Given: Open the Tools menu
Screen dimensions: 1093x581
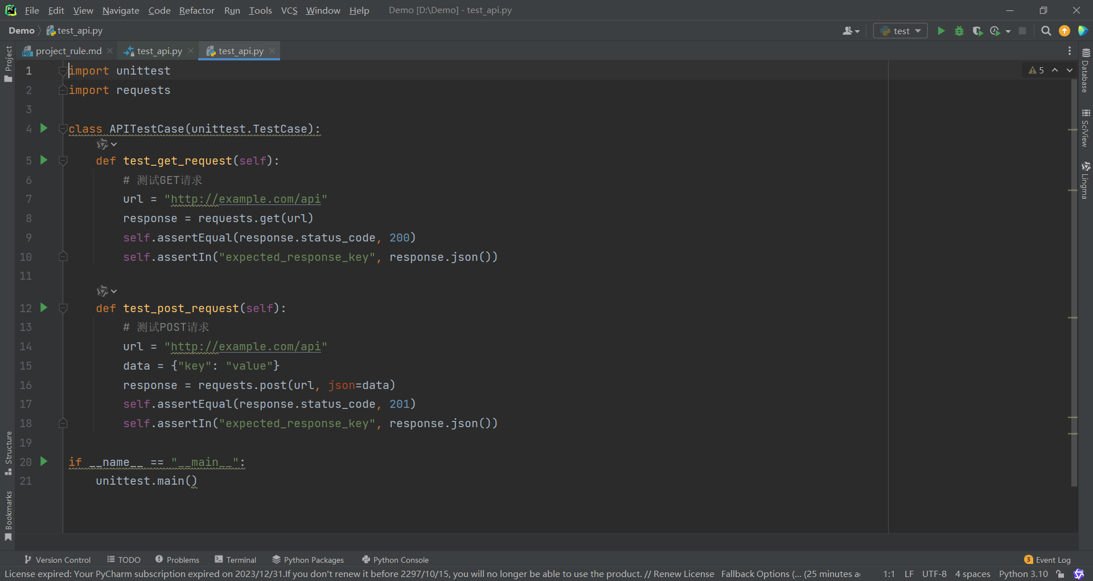Looking at the screenshot, I should 260,10.
